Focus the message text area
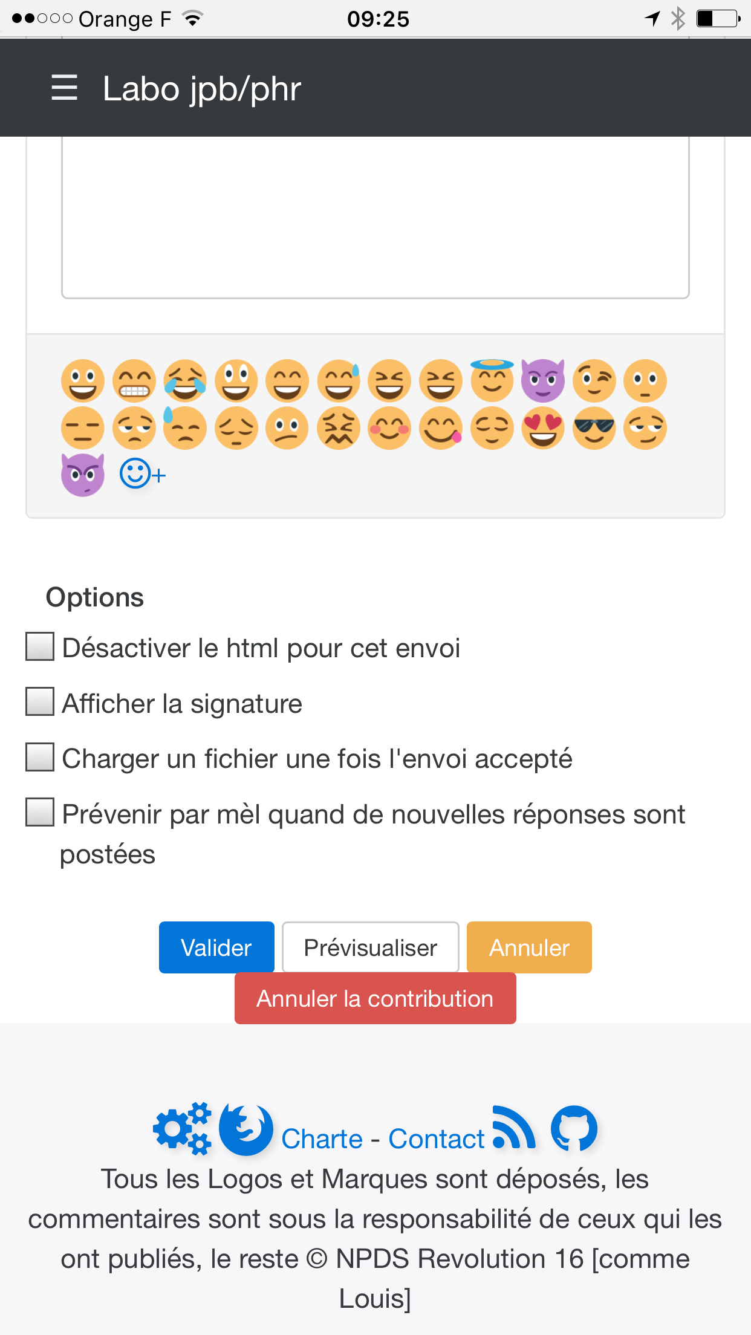The width and height of the screenshot is (751, 1335). 375,218
